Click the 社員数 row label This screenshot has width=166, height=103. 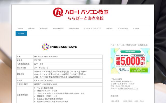[20, 81]
